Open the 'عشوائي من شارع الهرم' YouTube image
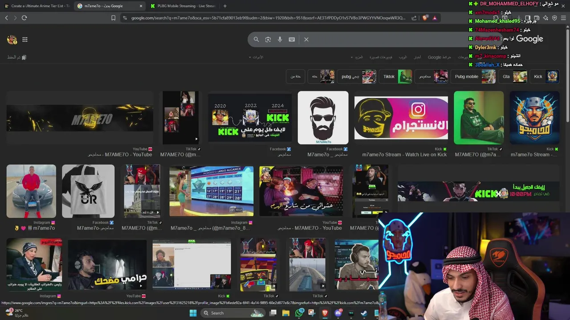The image size is (570, 320). tap(301, 191)
